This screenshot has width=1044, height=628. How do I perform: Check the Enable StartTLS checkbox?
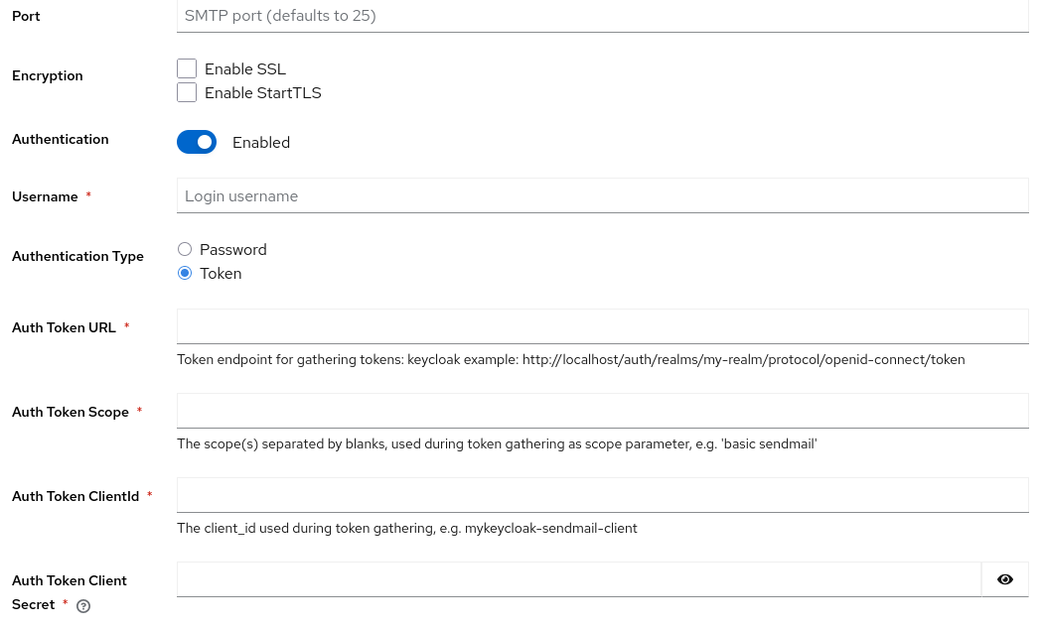(187, 92)
